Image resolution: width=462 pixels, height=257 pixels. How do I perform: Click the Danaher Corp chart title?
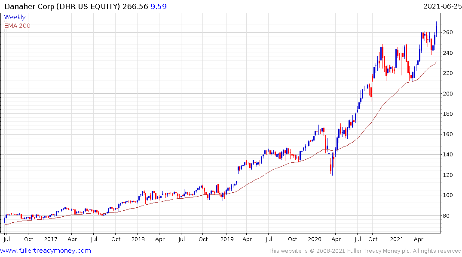click(62, 6)
